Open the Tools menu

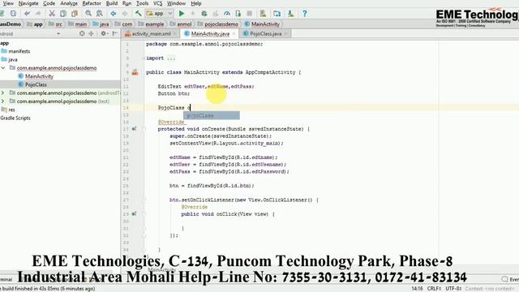[143, 3]
